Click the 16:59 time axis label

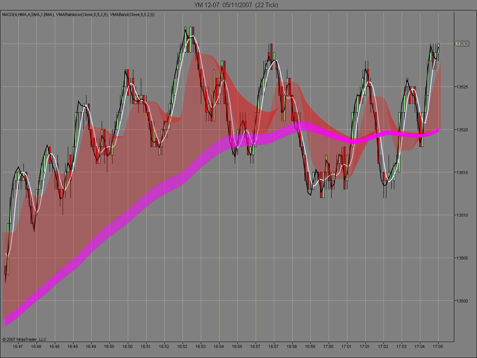[310, 346]
